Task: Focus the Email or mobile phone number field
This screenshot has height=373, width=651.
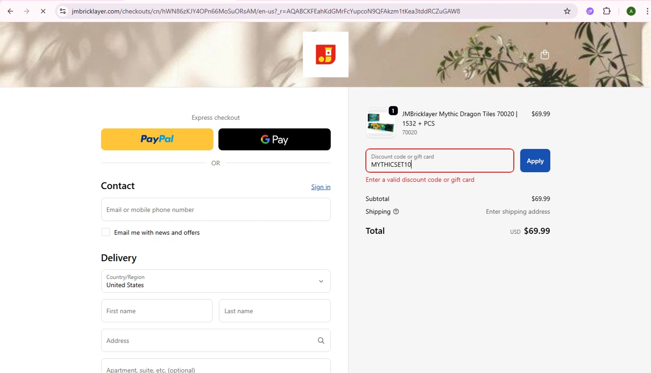Action: 216,209
